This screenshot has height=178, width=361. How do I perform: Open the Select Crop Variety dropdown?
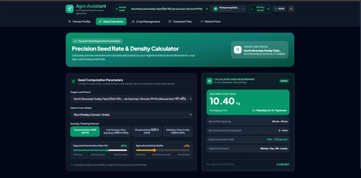pos(131,114)
